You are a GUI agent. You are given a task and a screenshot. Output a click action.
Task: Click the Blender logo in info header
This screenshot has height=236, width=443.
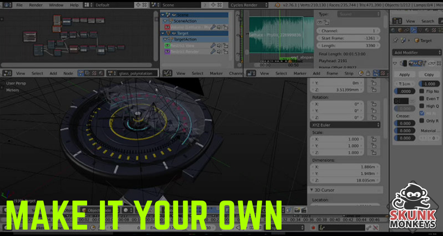coord(278,5)
